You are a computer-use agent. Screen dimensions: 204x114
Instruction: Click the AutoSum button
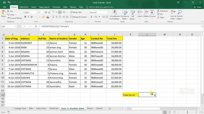(x=163, y=11)
